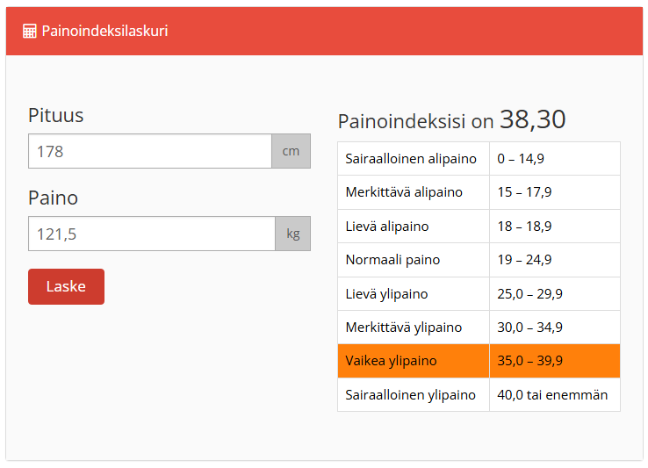
Task: Focus the Pituus height input field
Action: tap(150, 151)
